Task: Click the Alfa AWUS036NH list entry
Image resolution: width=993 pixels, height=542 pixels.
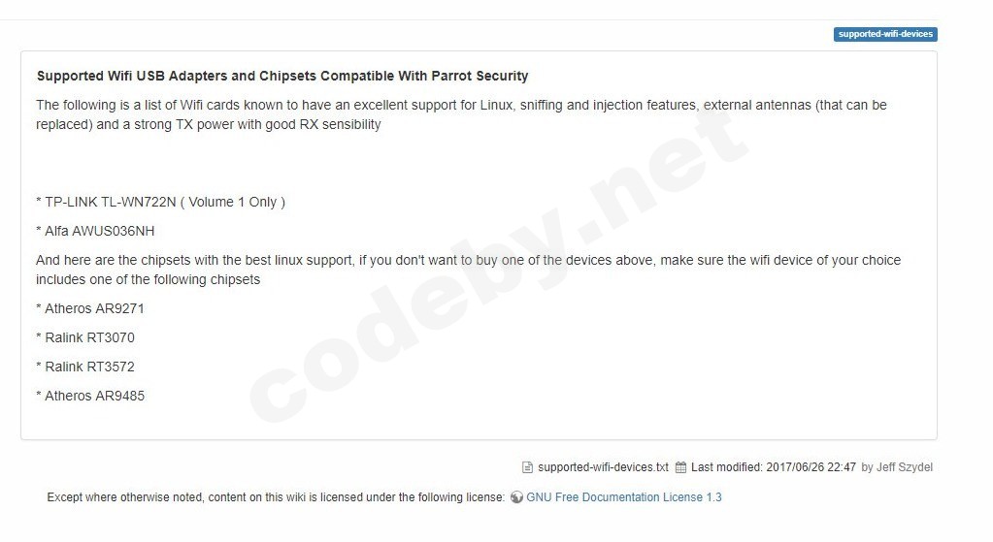Action: tap(95, 231)
